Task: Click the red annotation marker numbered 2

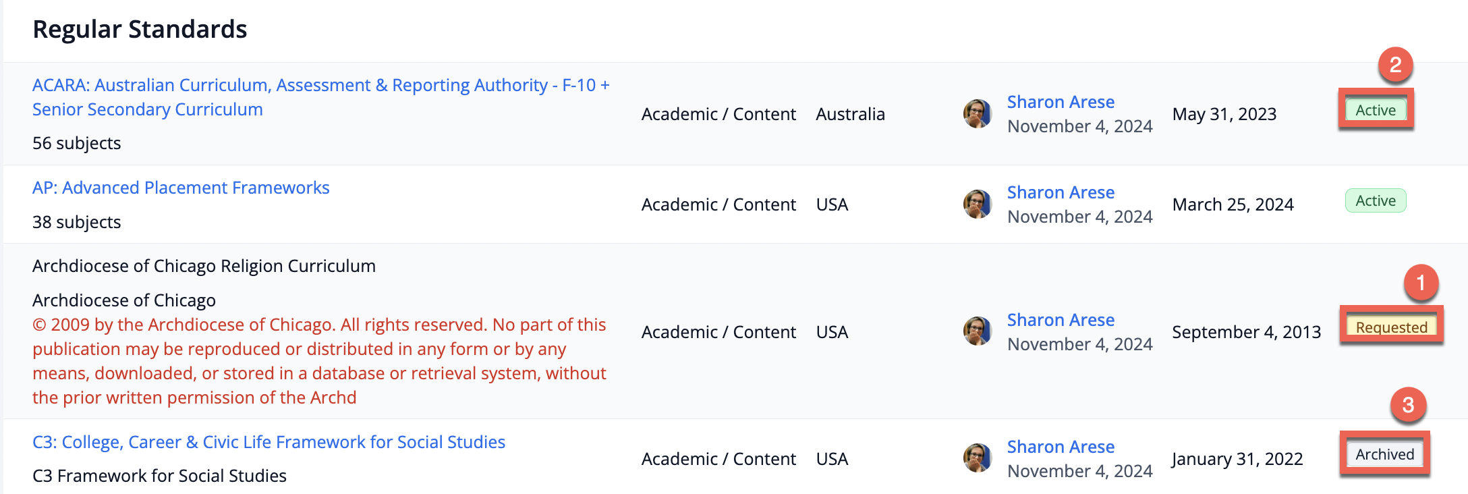Action: 1395,65
